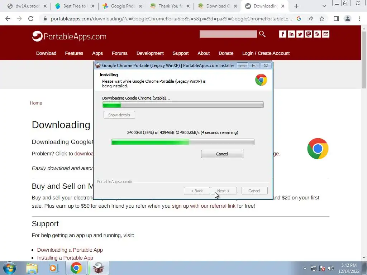Click the download progress bar at 55%
The height and width of the screenshot is (275, 367).
pos(183,142)
